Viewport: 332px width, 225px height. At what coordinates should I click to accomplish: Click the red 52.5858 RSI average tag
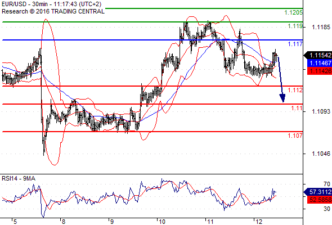320,200
